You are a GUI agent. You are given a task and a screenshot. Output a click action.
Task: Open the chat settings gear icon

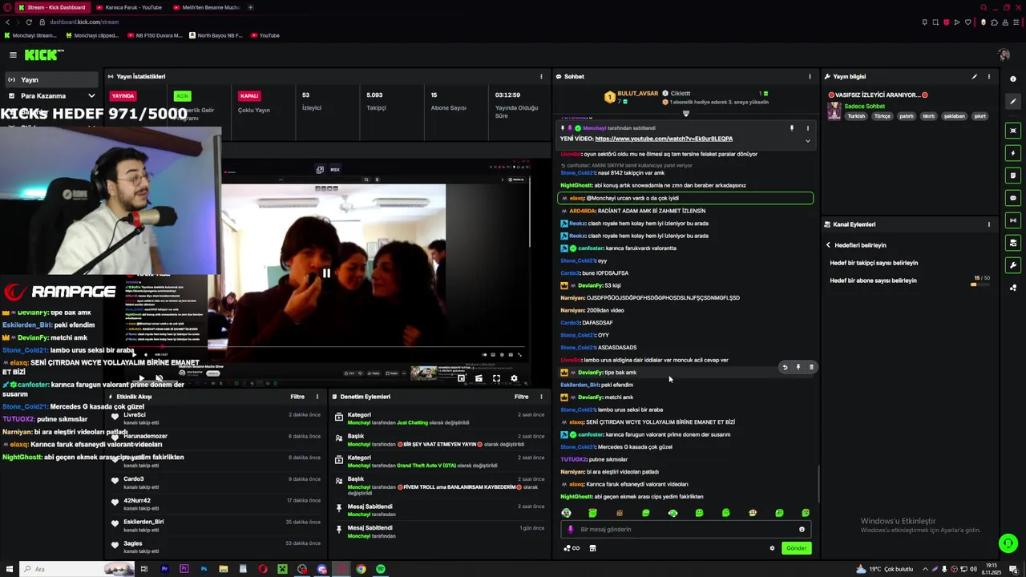[772, 548]
